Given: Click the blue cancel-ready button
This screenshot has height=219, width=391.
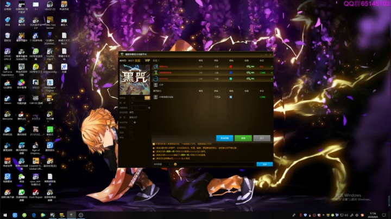Looking at the screenshot, I should click(x=225, y=138).
